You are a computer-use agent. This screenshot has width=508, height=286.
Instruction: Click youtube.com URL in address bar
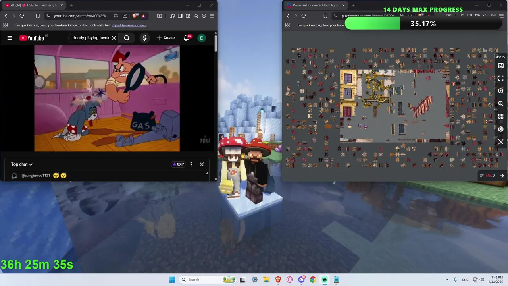click(x=81, y=16)
